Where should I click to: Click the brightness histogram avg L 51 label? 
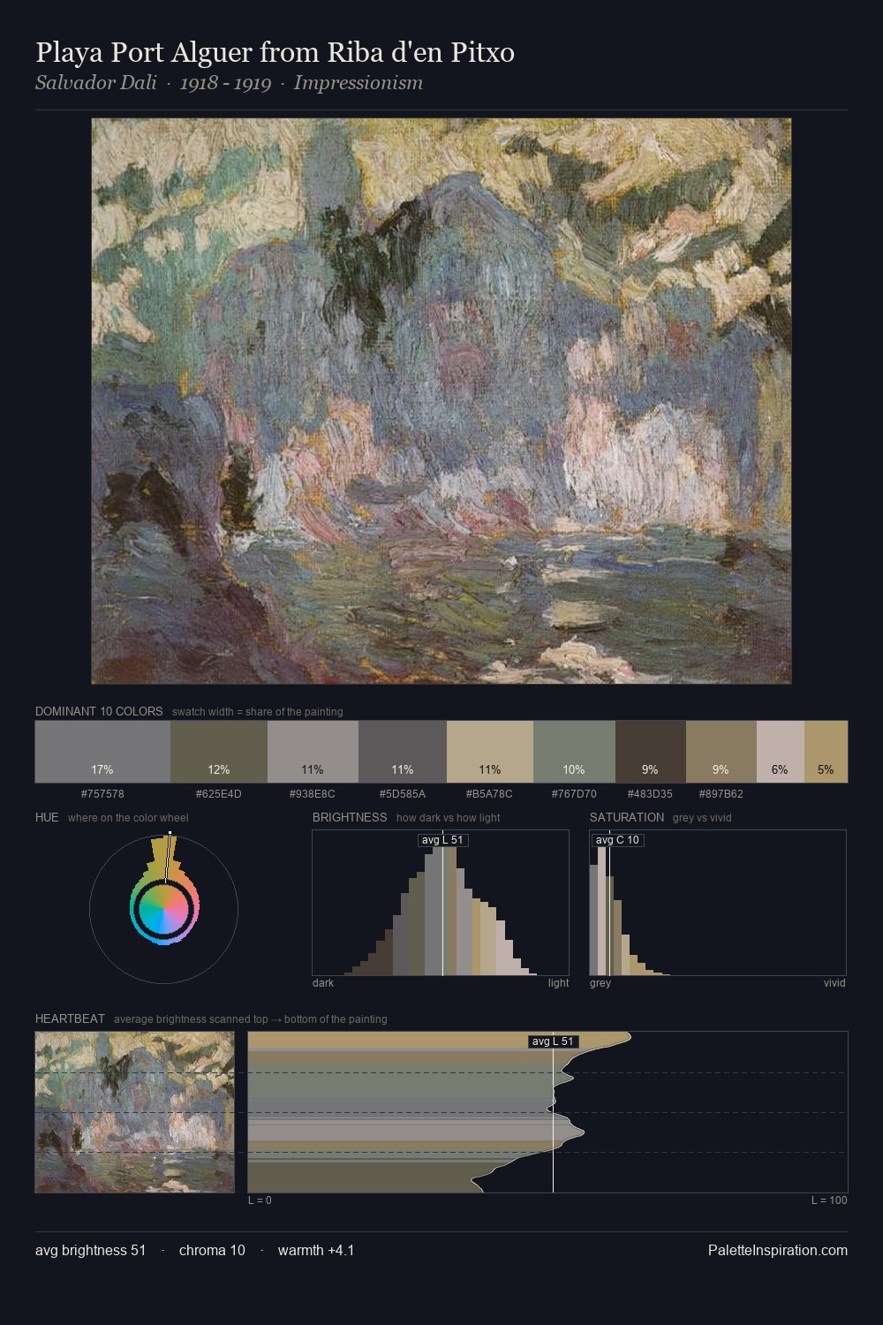(x=442, y=840)
